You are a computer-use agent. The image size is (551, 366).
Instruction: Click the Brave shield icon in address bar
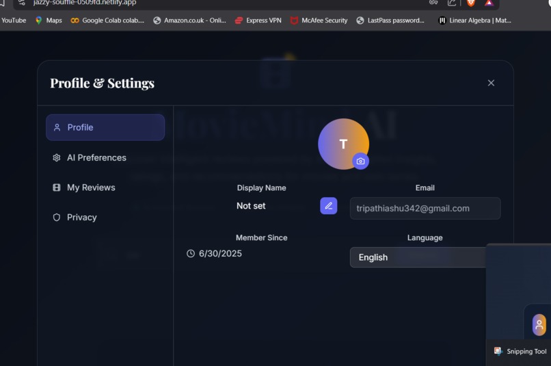click(471, 3)
